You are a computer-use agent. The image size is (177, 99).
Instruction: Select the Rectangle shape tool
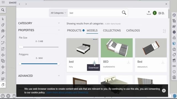[x=3, y=49]
